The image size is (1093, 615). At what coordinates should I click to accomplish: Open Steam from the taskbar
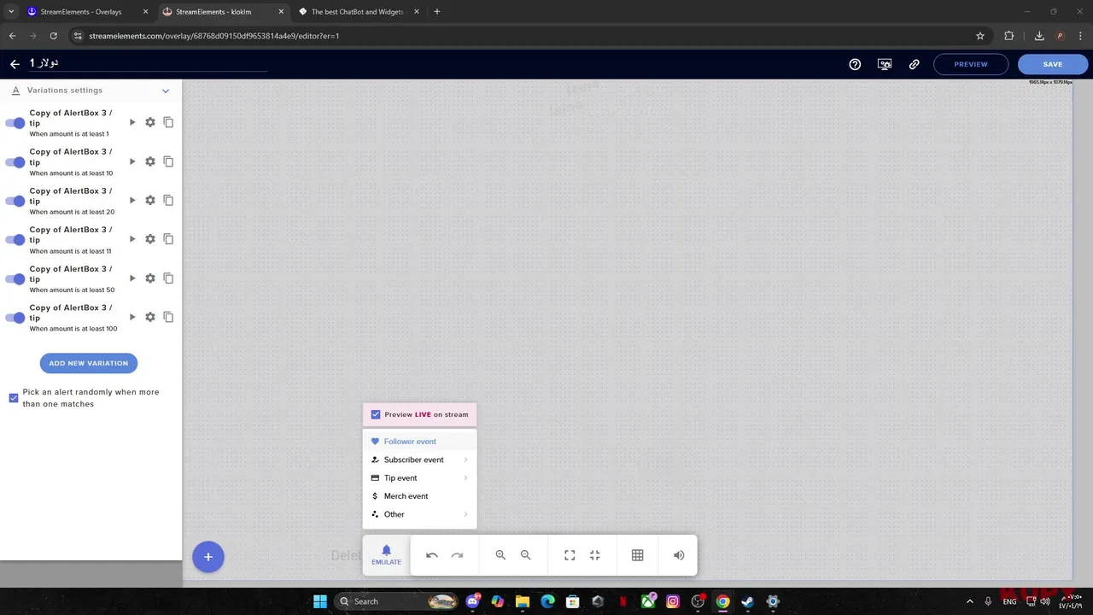pos(747,601)
